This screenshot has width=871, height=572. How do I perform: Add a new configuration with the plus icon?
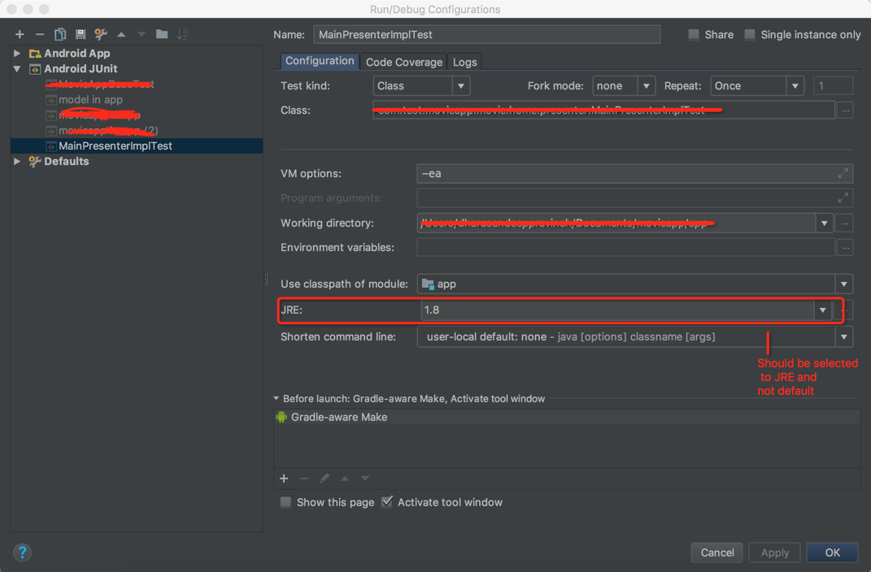pos(20,34)
